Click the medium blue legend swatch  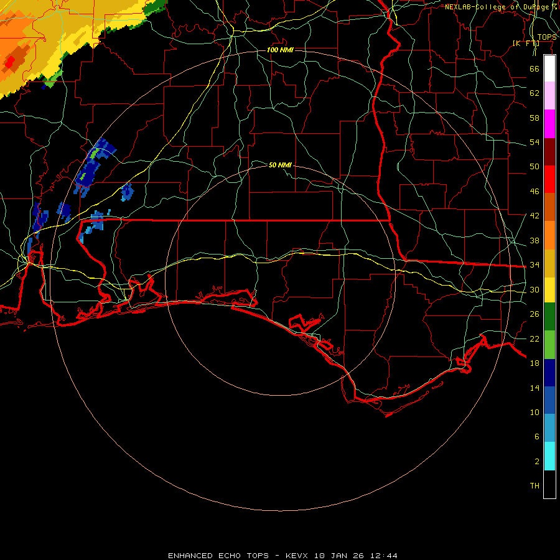tap(549, 400)
